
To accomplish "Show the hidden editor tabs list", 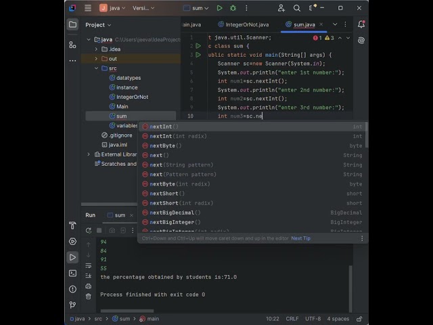I will (335, 24).
